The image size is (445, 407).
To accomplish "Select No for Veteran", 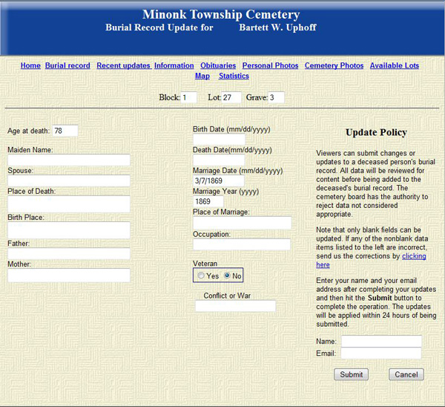I will [227, 276].
